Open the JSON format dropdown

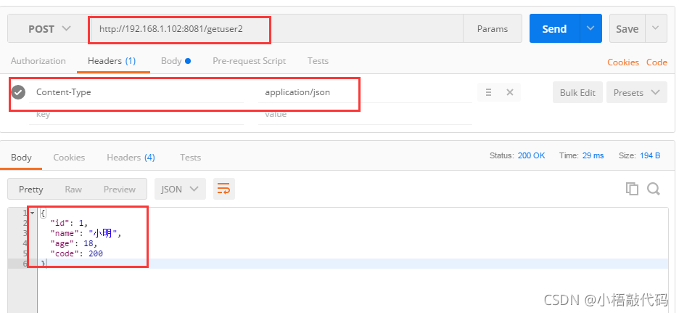[x=180, y=189]
